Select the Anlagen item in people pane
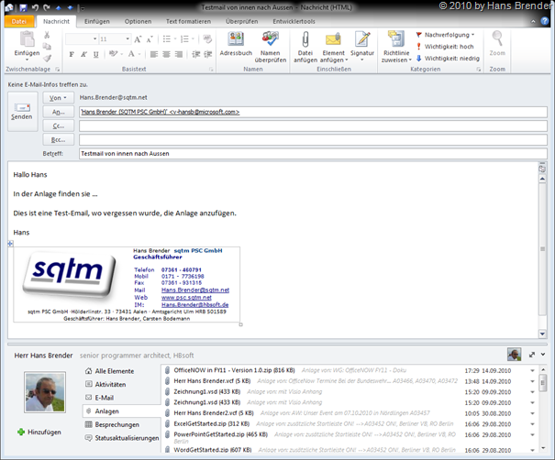Image resolution: width=555 pixels, height=460 pixels. tap(106, 411)
